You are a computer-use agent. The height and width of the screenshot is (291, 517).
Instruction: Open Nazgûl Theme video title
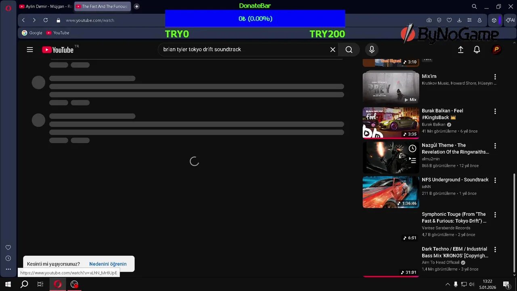[x=455, y=148]
